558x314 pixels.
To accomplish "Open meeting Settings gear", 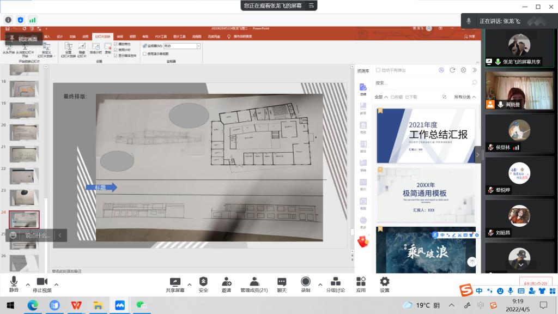I will coord(385,283).
